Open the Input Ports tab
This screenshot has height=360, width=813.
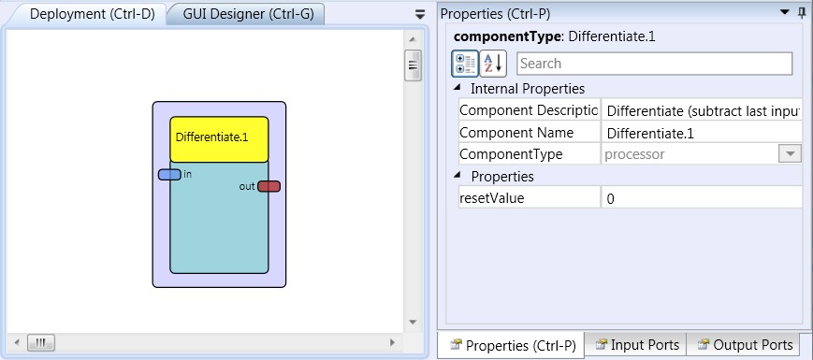point(635,344)
